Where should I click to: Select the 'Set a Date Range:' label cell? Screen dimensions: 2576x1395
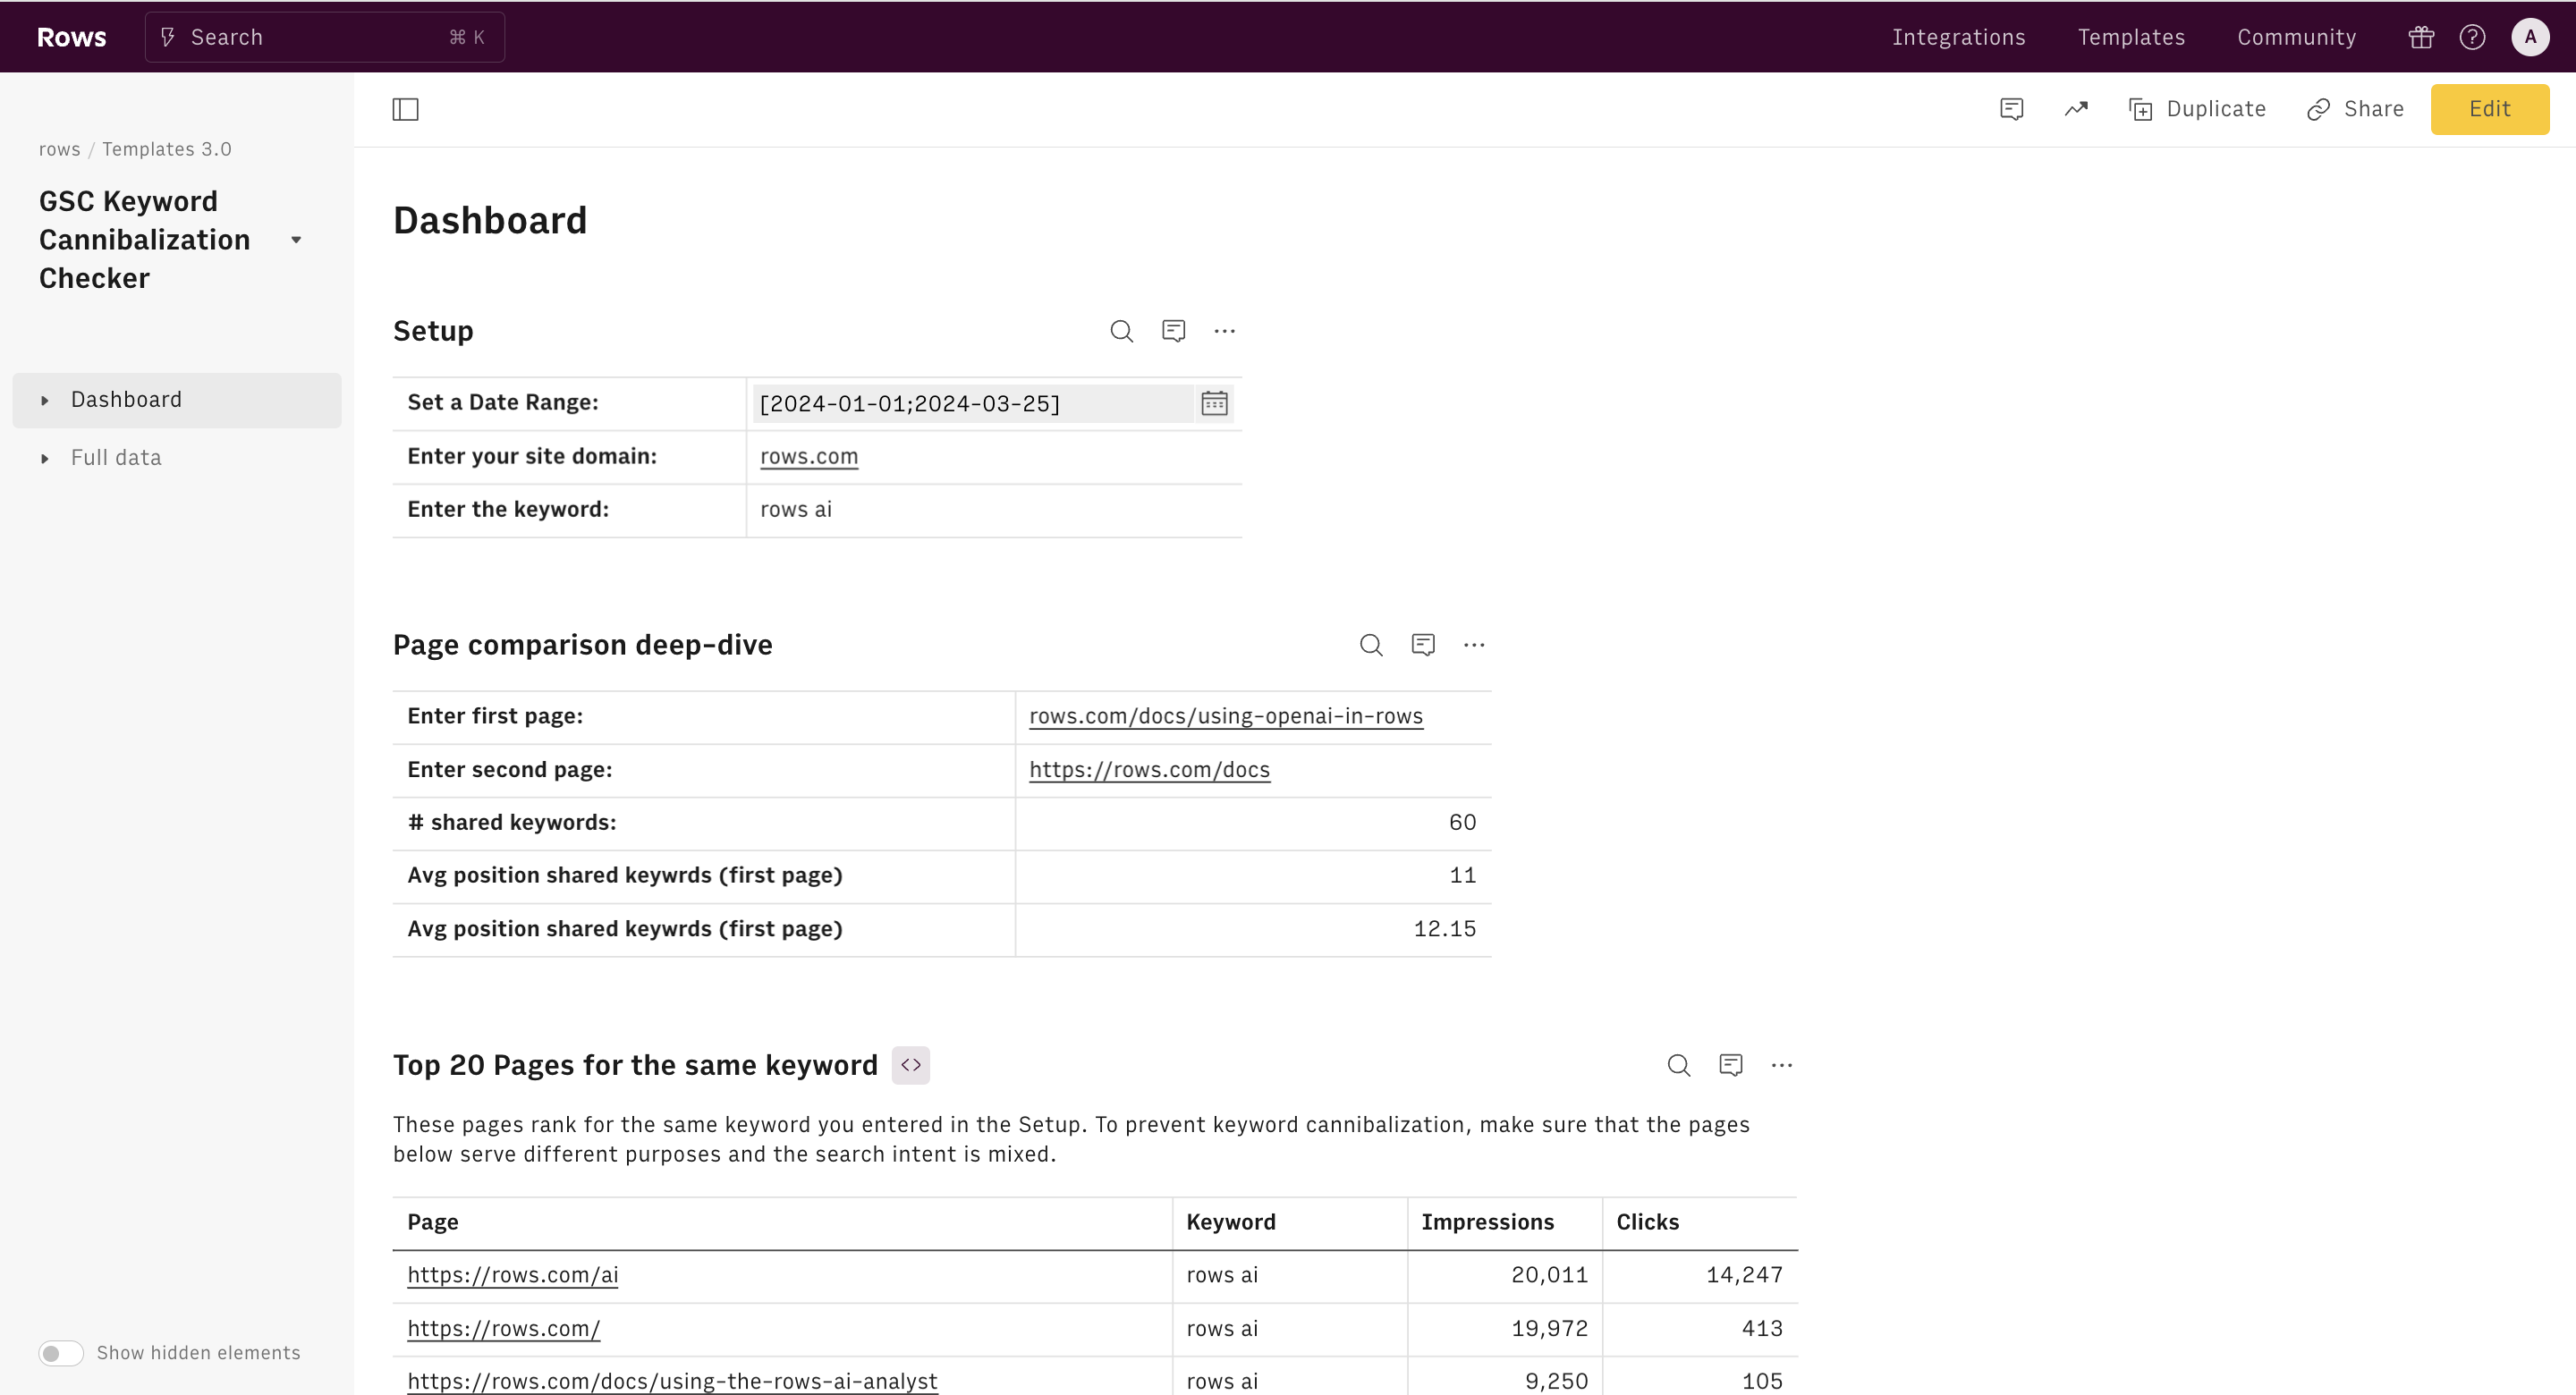[569, 403]
